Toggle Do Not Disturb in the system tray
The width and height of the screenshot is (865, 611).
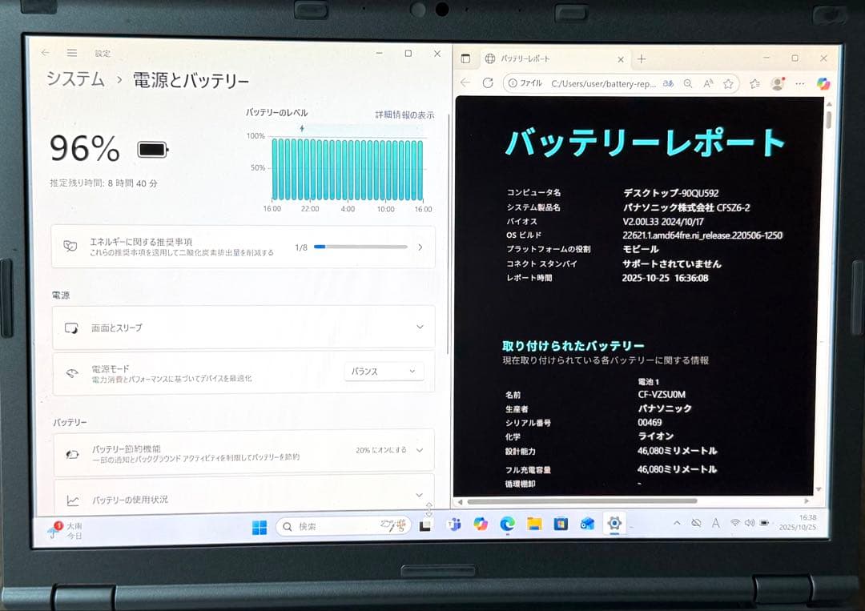(696, 523)
